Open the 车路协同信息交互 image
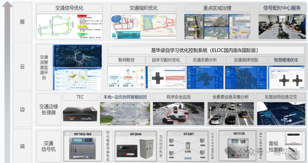Image resolution: width=308 pixels, height=163 pixels. [x=281, y=114]
